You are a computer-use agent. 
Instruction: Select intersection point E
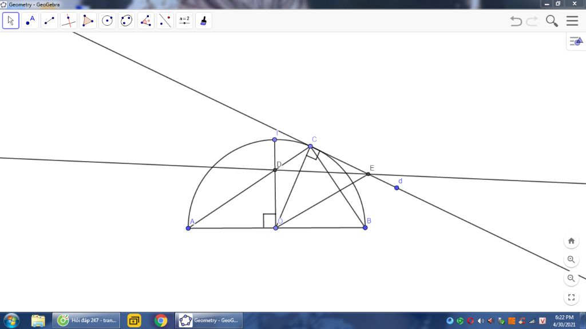click(368, 174)
